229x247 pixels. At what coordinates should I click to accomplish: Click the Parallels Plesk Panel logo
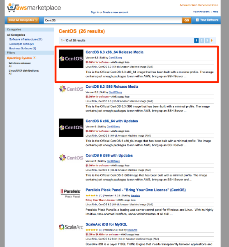[x=71, y=193]
